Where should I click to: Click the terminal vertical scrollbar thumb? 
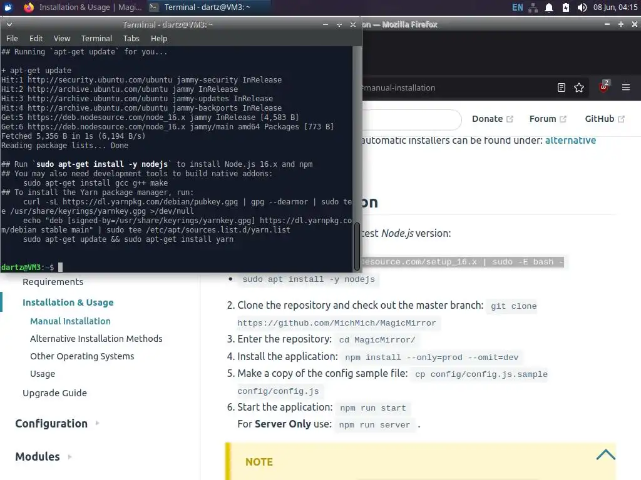point(357,246)
